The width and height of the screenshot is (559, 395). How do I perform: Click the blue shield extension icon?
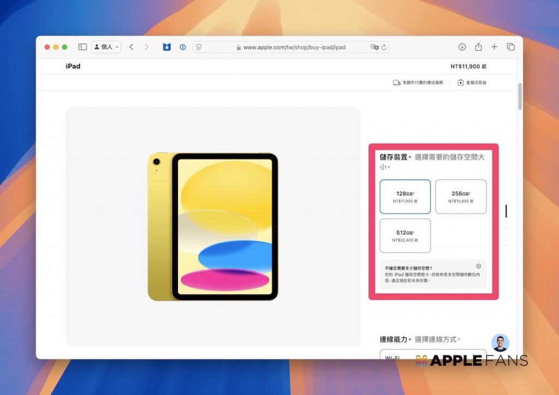pos(167,47)
